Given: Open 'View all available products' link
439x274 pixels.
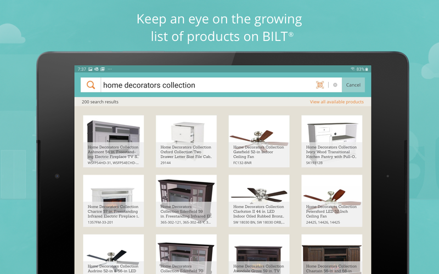Looking at the screenshot, I should tap(336, 102).
